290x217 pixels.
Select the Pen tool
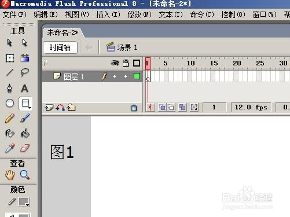tap(10, 89)
